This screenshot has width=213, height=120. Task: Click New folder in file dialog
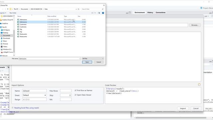13,13
